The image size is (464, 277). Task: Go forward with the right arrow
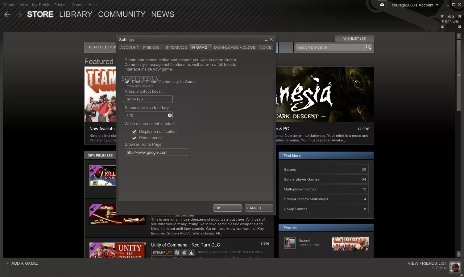click(19, 14)
